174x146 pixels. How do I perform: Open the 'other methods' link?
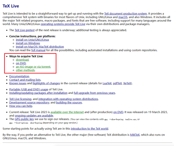25,70
